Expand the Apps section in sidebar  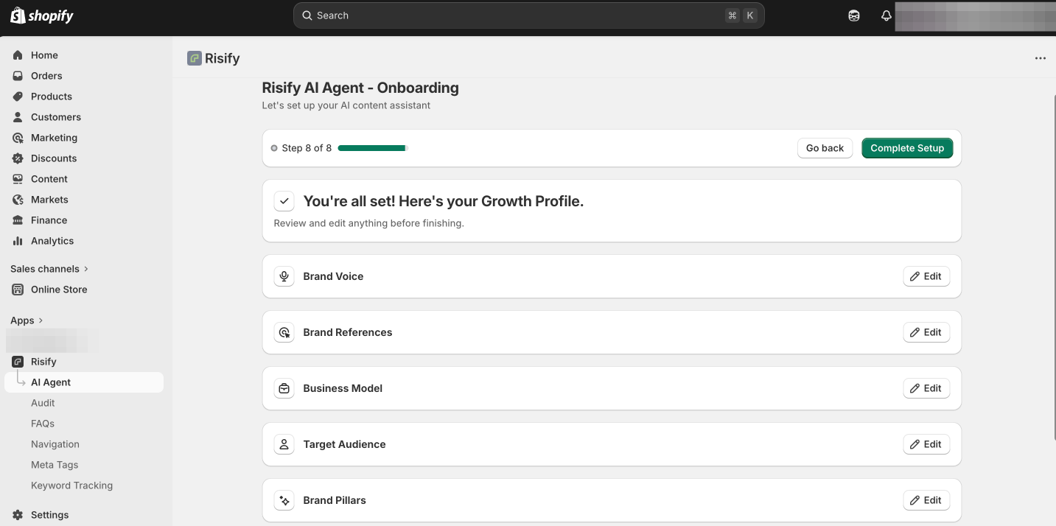[27, 320]
